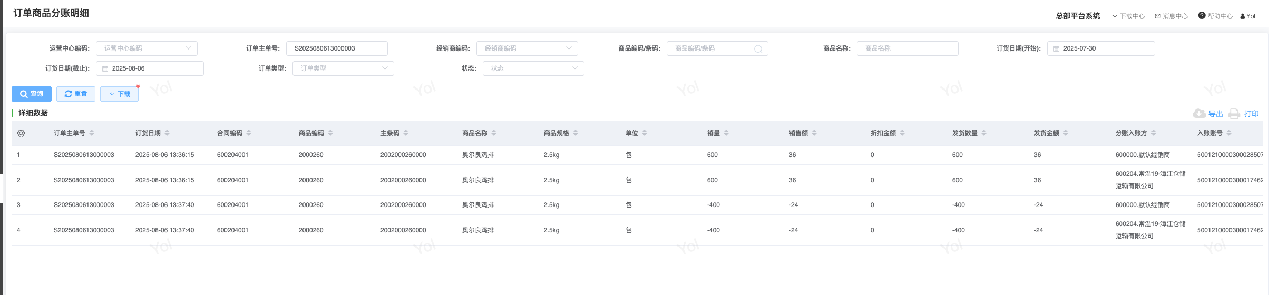Open the Yol user account menu
Screen dimensions: 1269x295
[1247, 16]
